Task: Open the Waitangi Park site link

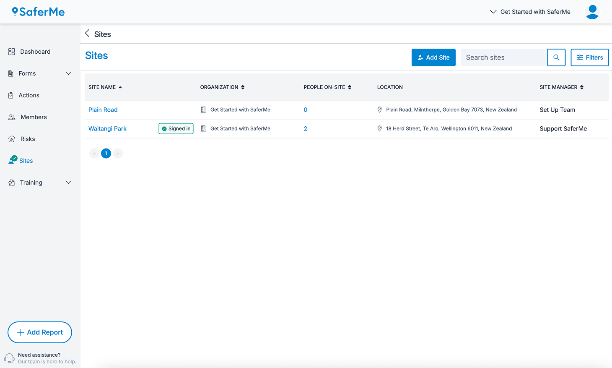Action: [x=107, y=129]
